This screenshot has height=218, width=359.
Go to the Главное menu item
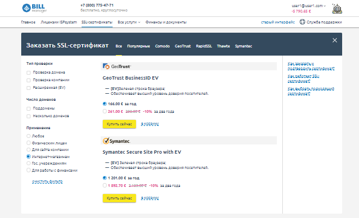point(28,22)
